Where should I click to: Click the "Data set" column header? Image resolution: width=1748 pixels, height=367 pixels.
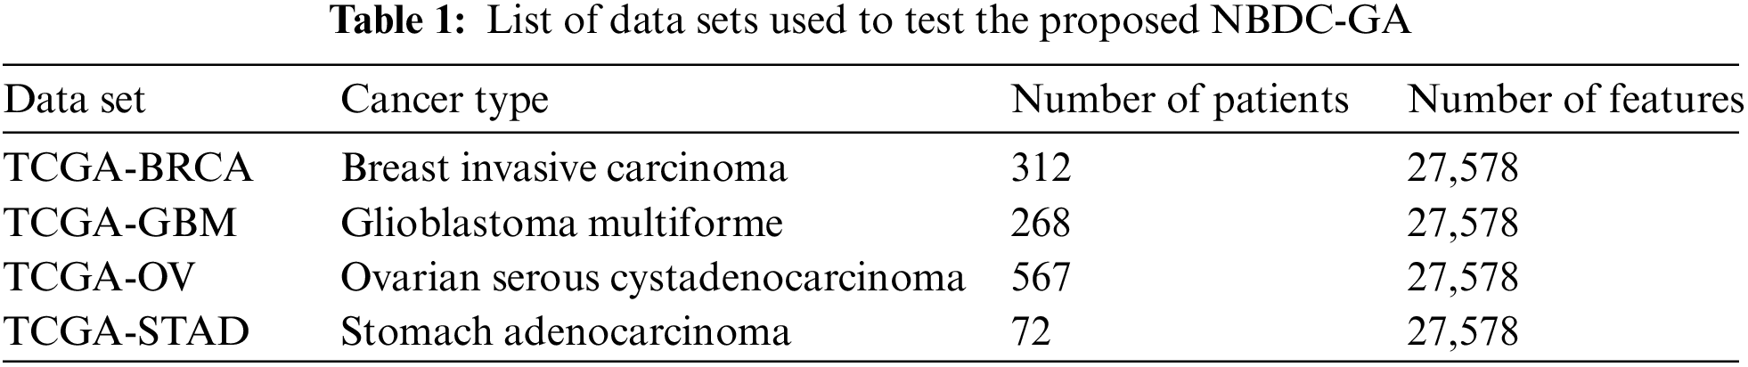[x=75, y=100]
